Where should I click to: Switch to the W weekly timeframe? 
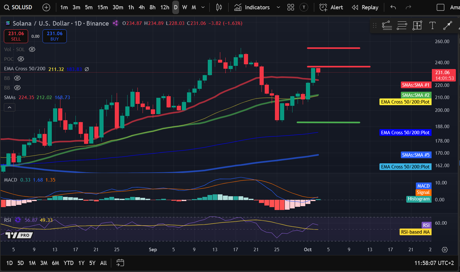[x=185, y=7]
